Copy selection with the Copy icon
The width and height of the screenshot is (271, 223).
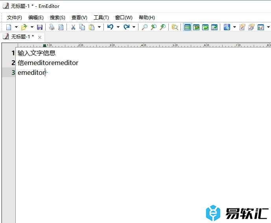point(82,27)
